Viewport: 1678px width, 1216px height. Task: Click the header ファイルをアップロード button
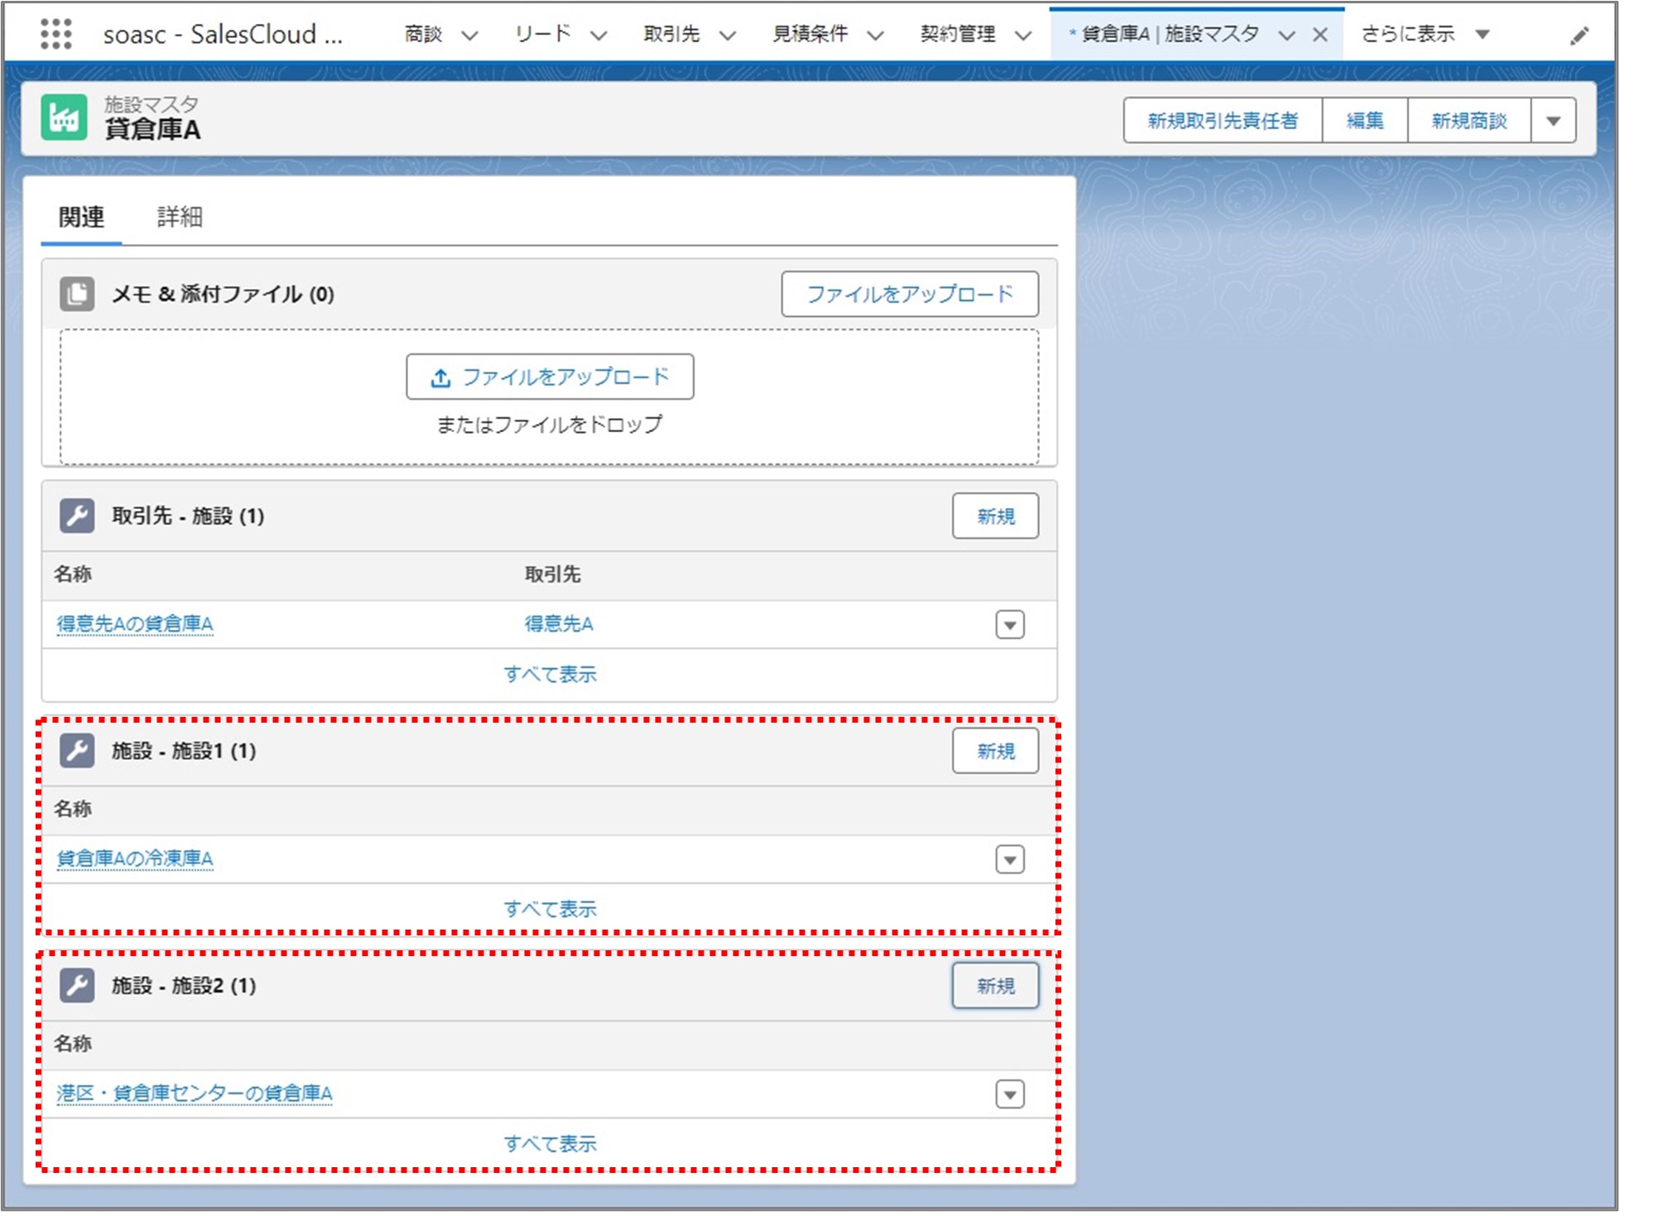click(910, 294)
